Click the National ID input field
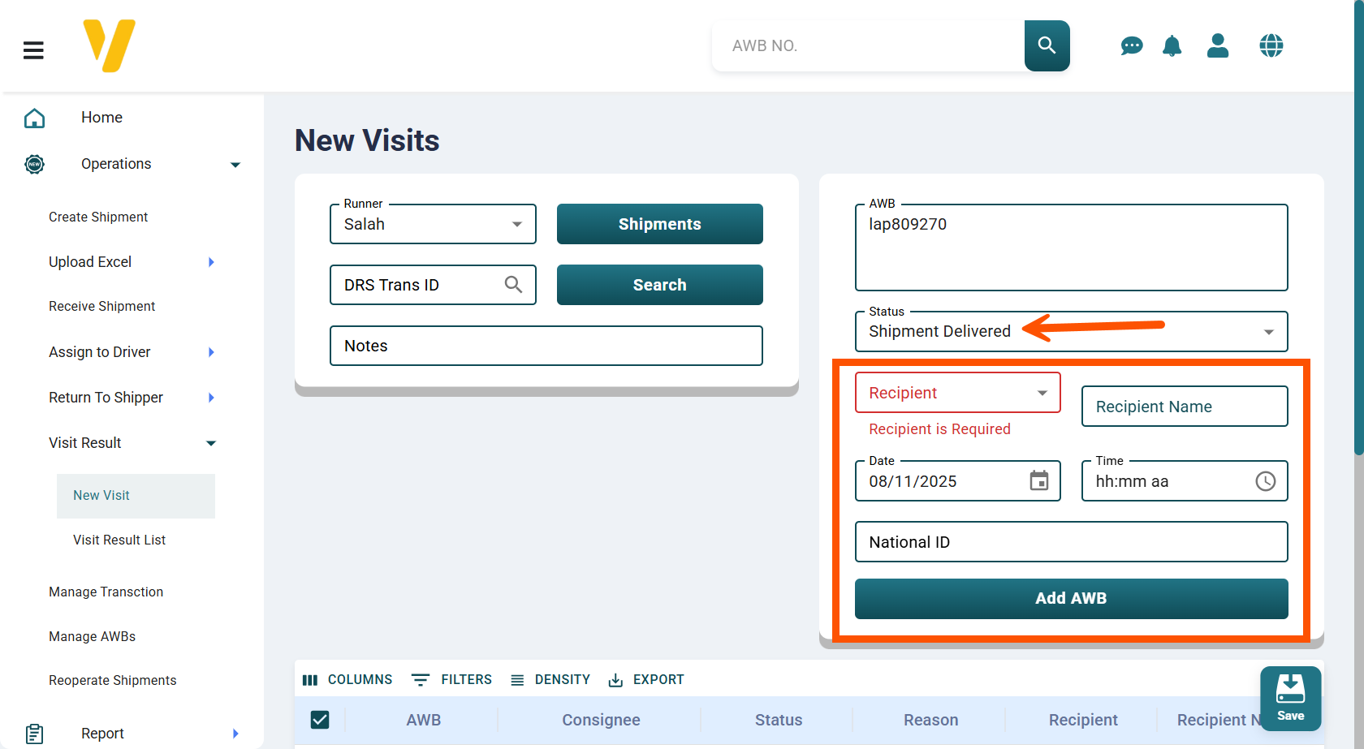 (x=1070, y=542)
